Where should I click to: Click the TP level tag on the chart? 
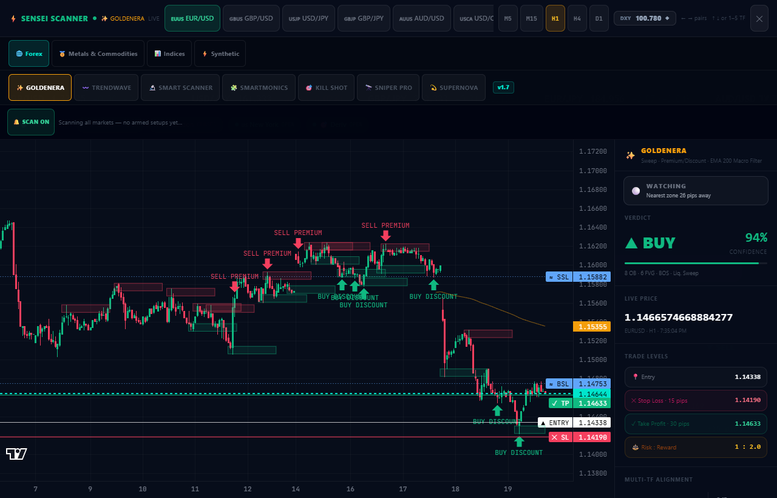[579, 403]
